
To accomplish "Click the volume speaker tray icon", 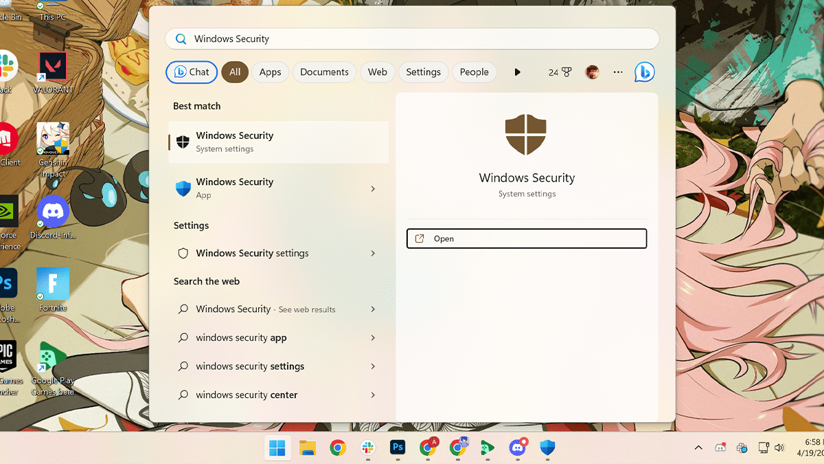I will point(779,448).
